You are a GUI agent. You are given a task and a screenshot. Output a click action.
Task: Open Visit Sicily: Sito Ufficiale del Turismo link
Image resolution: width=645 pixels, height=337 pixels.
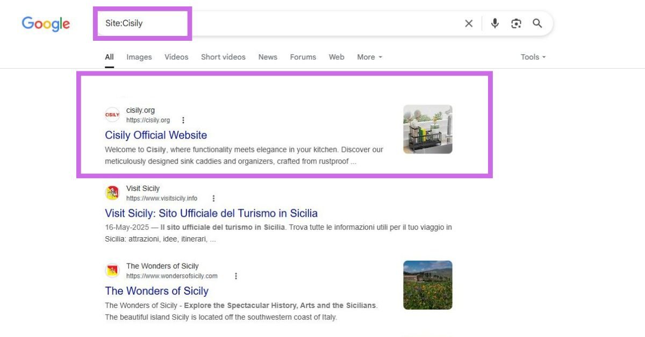point(211,213)
